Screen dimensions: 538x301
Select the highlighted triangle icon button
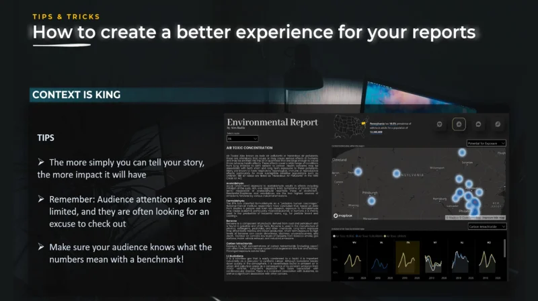[459, 124]
